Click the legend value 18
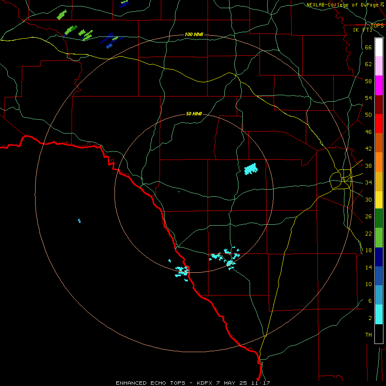Image resolution: width=386 pixels, height=386 pixels. (368, 250)
